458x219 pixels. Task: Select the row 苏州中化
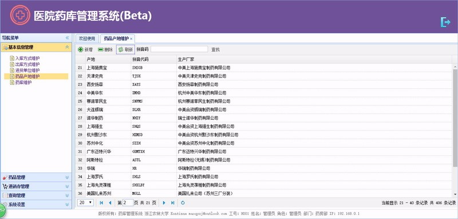point(264,143)
